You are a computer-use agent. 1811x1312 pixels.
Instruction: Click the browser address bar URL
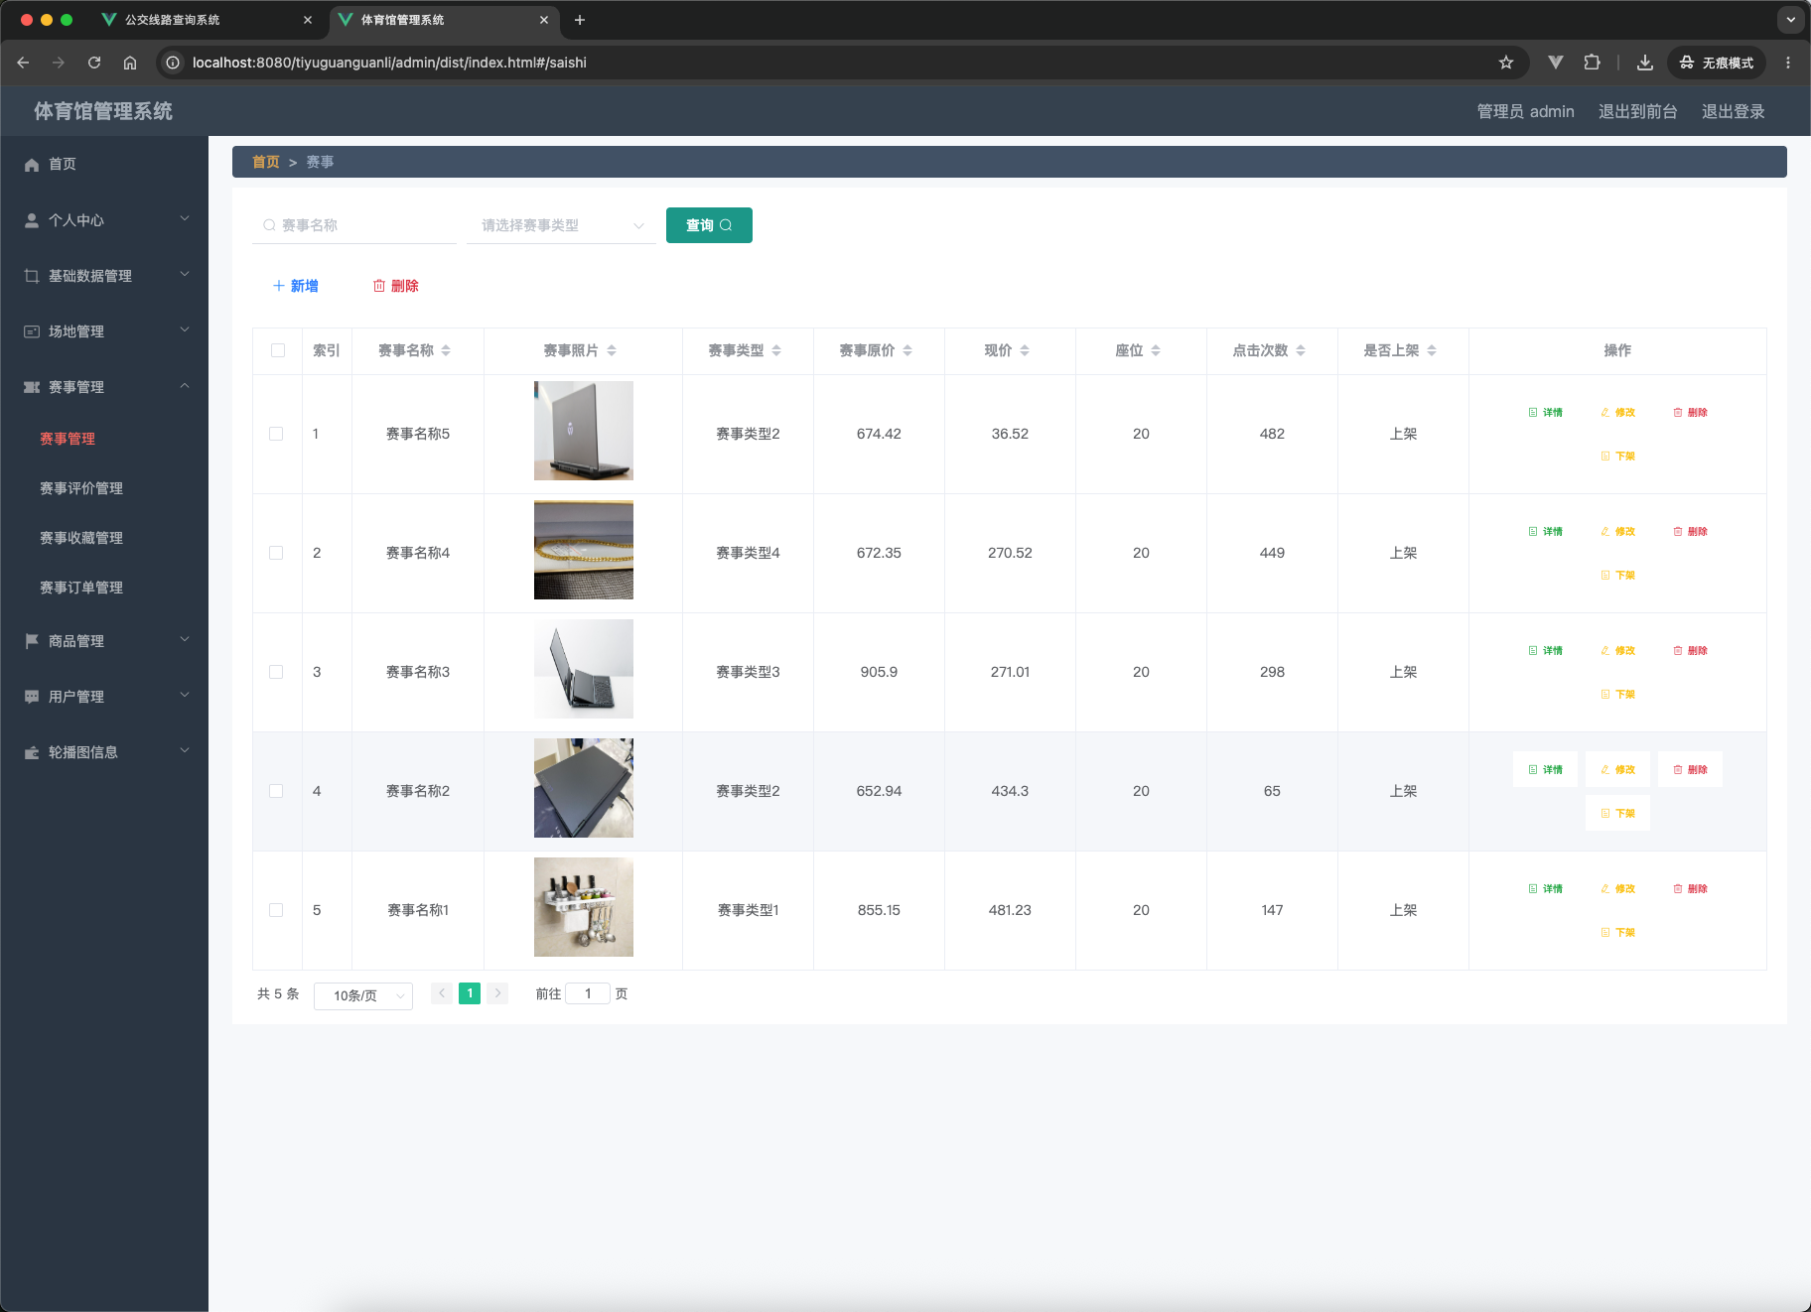click(x=389, y=63)
